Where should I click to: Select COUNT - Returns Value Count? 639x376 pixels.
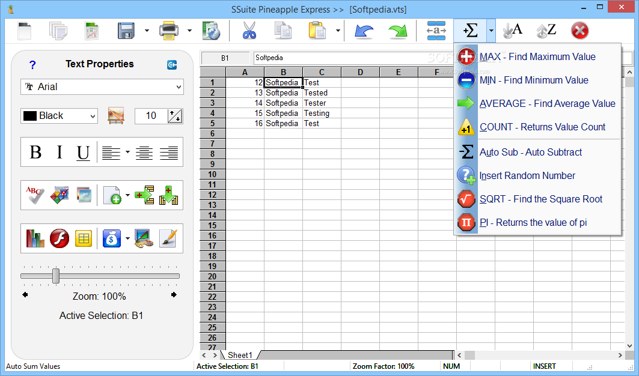coord(537,127)
